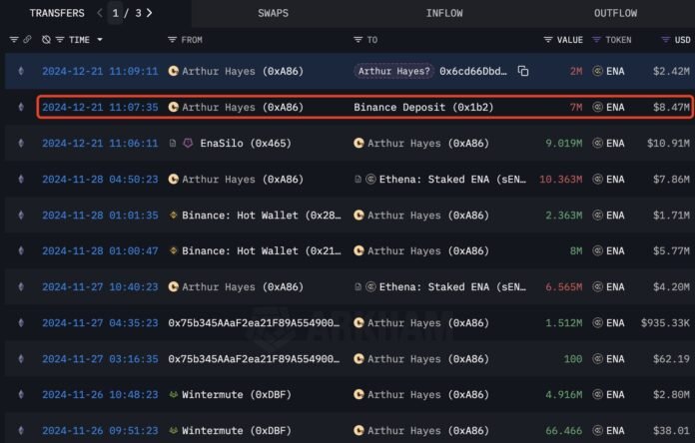Select the 66.466 value cell
This screenshot has height=443, width=695.
[x=564, y=431]
